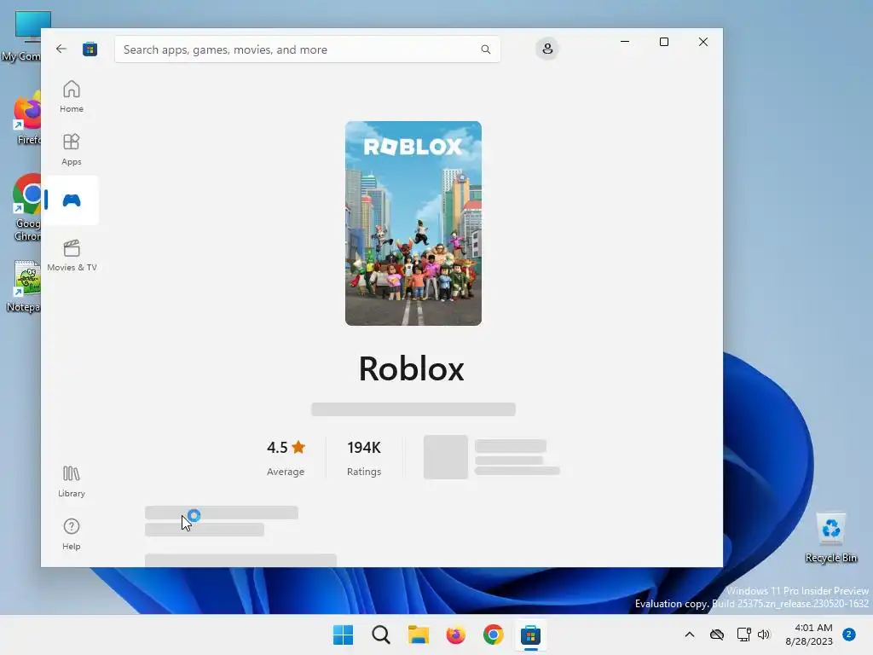Click Microsoft Store icon in the taskbar
Viewport: 873px width, 655px height.
[x=530, y=635]
